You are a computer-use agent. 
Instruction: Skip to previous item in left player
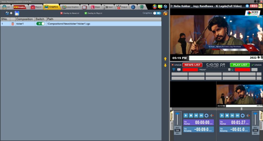pos(196,115)
